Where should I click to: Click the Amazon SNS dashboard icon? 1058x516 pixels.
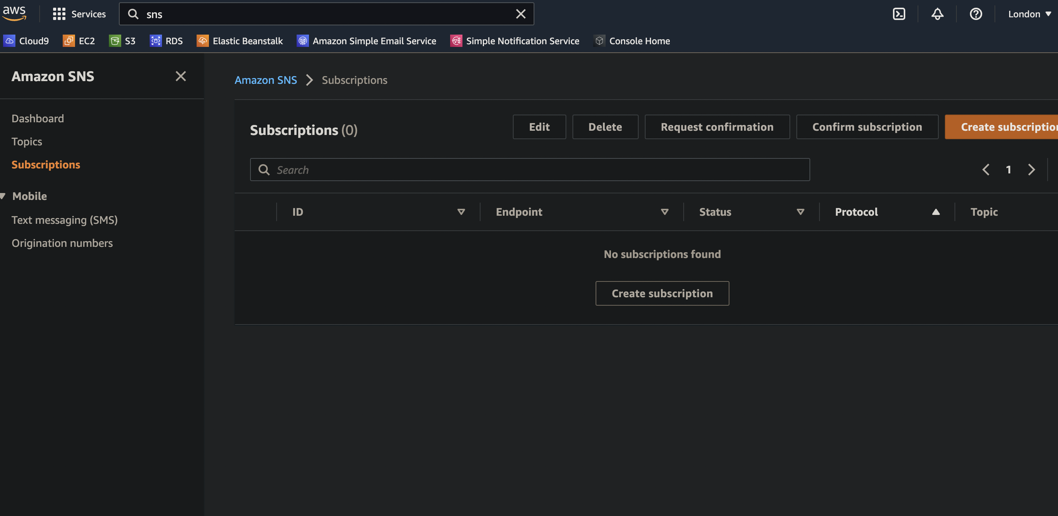pyautogui.click(x=37, y=117)
